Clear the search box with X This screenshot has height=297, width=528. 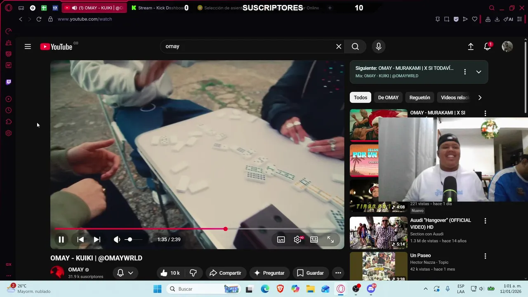click(x=339, y=47)
